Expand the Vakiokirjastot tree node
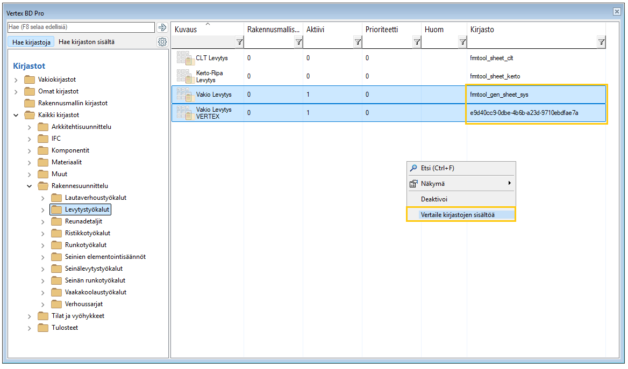This screenshot has height=369, width=628. (16, 80)
